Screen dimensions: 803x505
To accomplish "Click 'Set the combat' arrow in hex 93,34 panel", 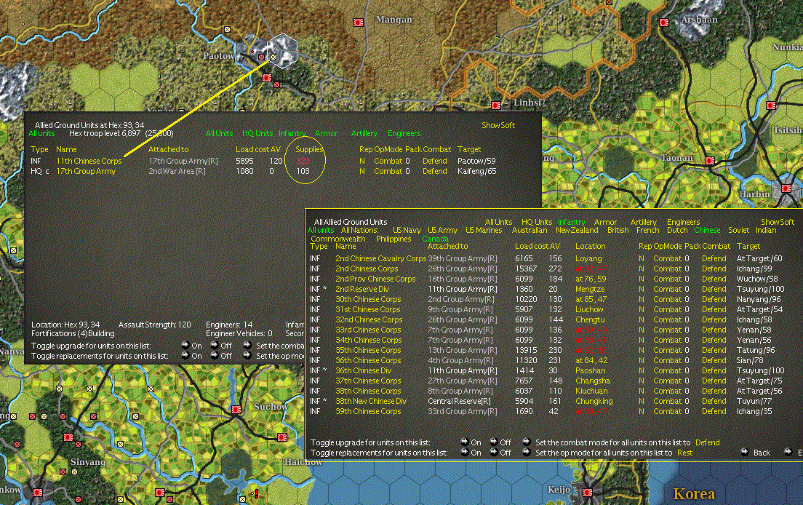I will point(247,345).
